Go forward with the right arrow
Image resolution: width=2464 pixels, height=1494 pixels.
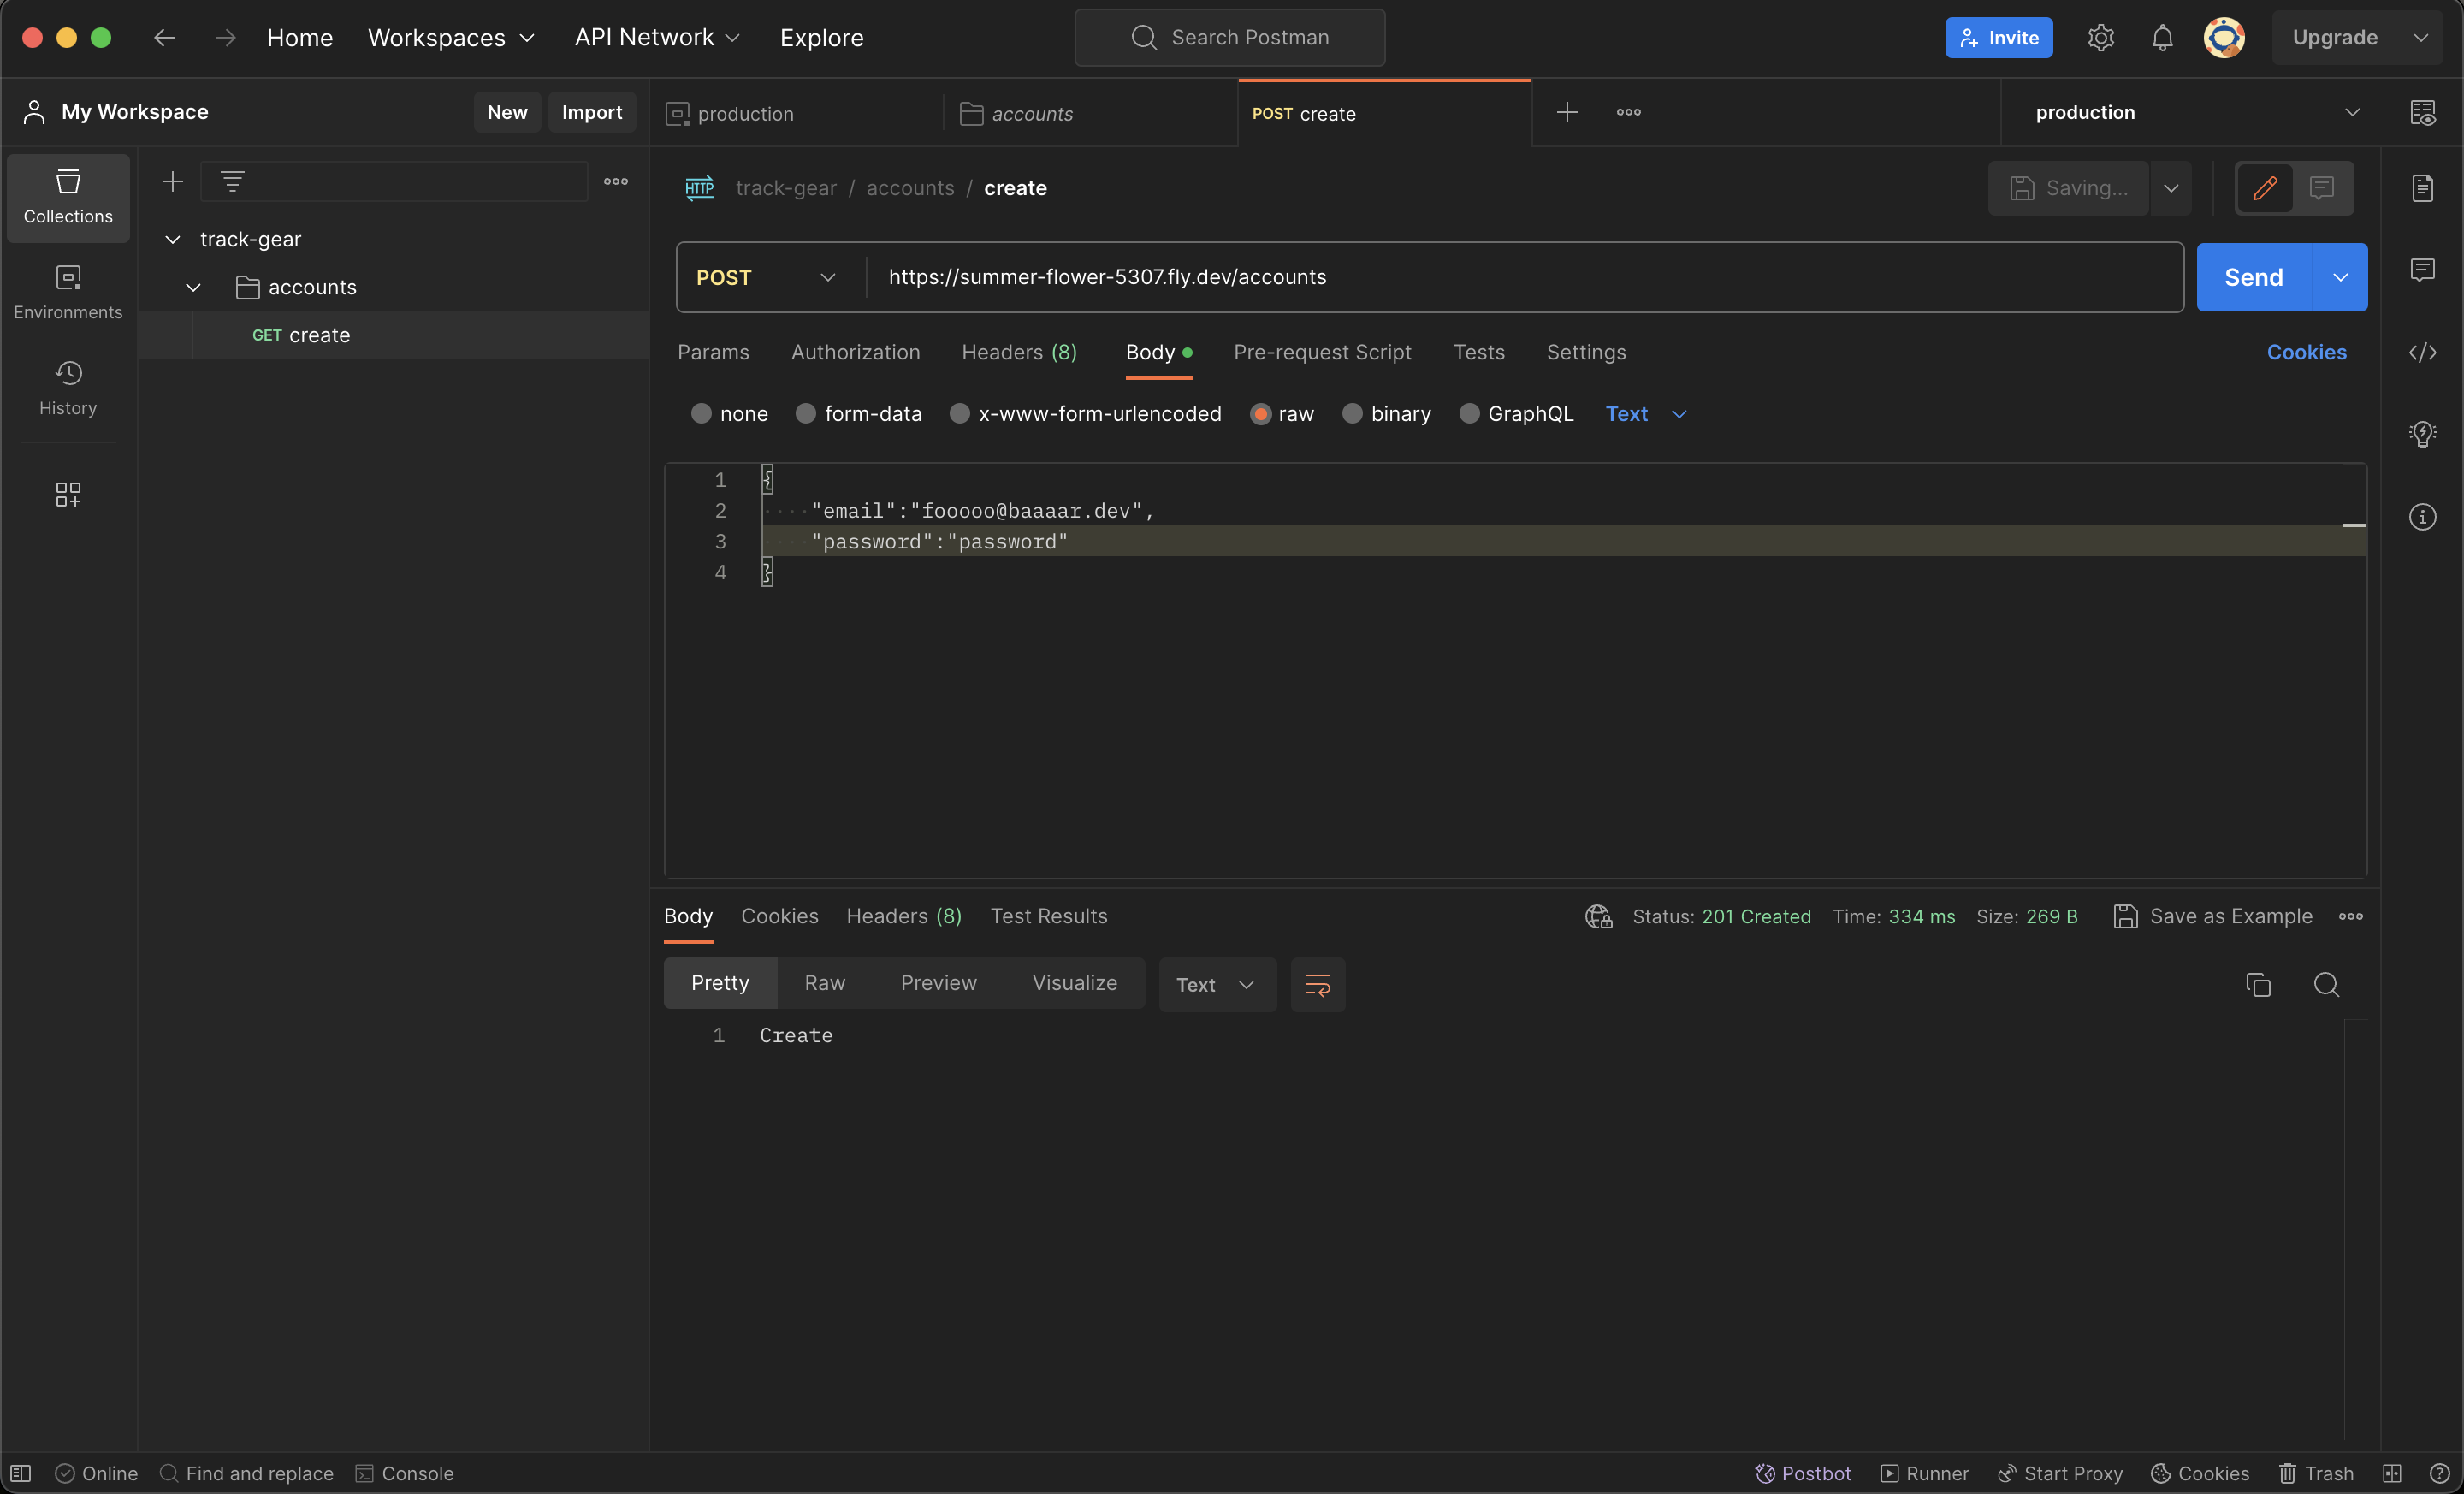[x=225, y=37]
